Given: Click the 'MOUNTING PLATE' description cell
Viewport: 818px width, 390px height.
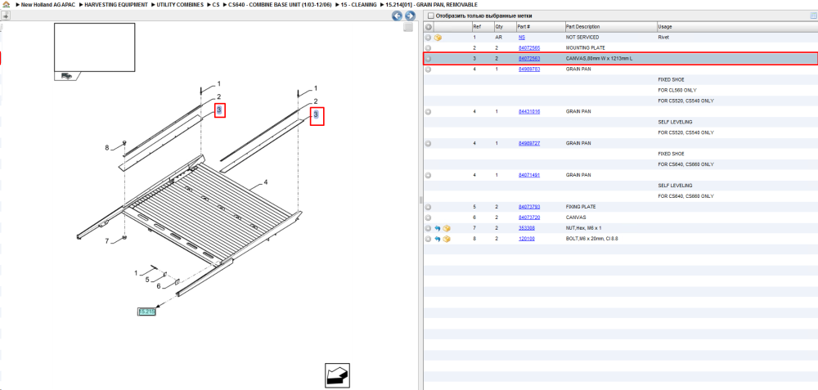Looking at the screenshot, I should (x=586, y=48).
